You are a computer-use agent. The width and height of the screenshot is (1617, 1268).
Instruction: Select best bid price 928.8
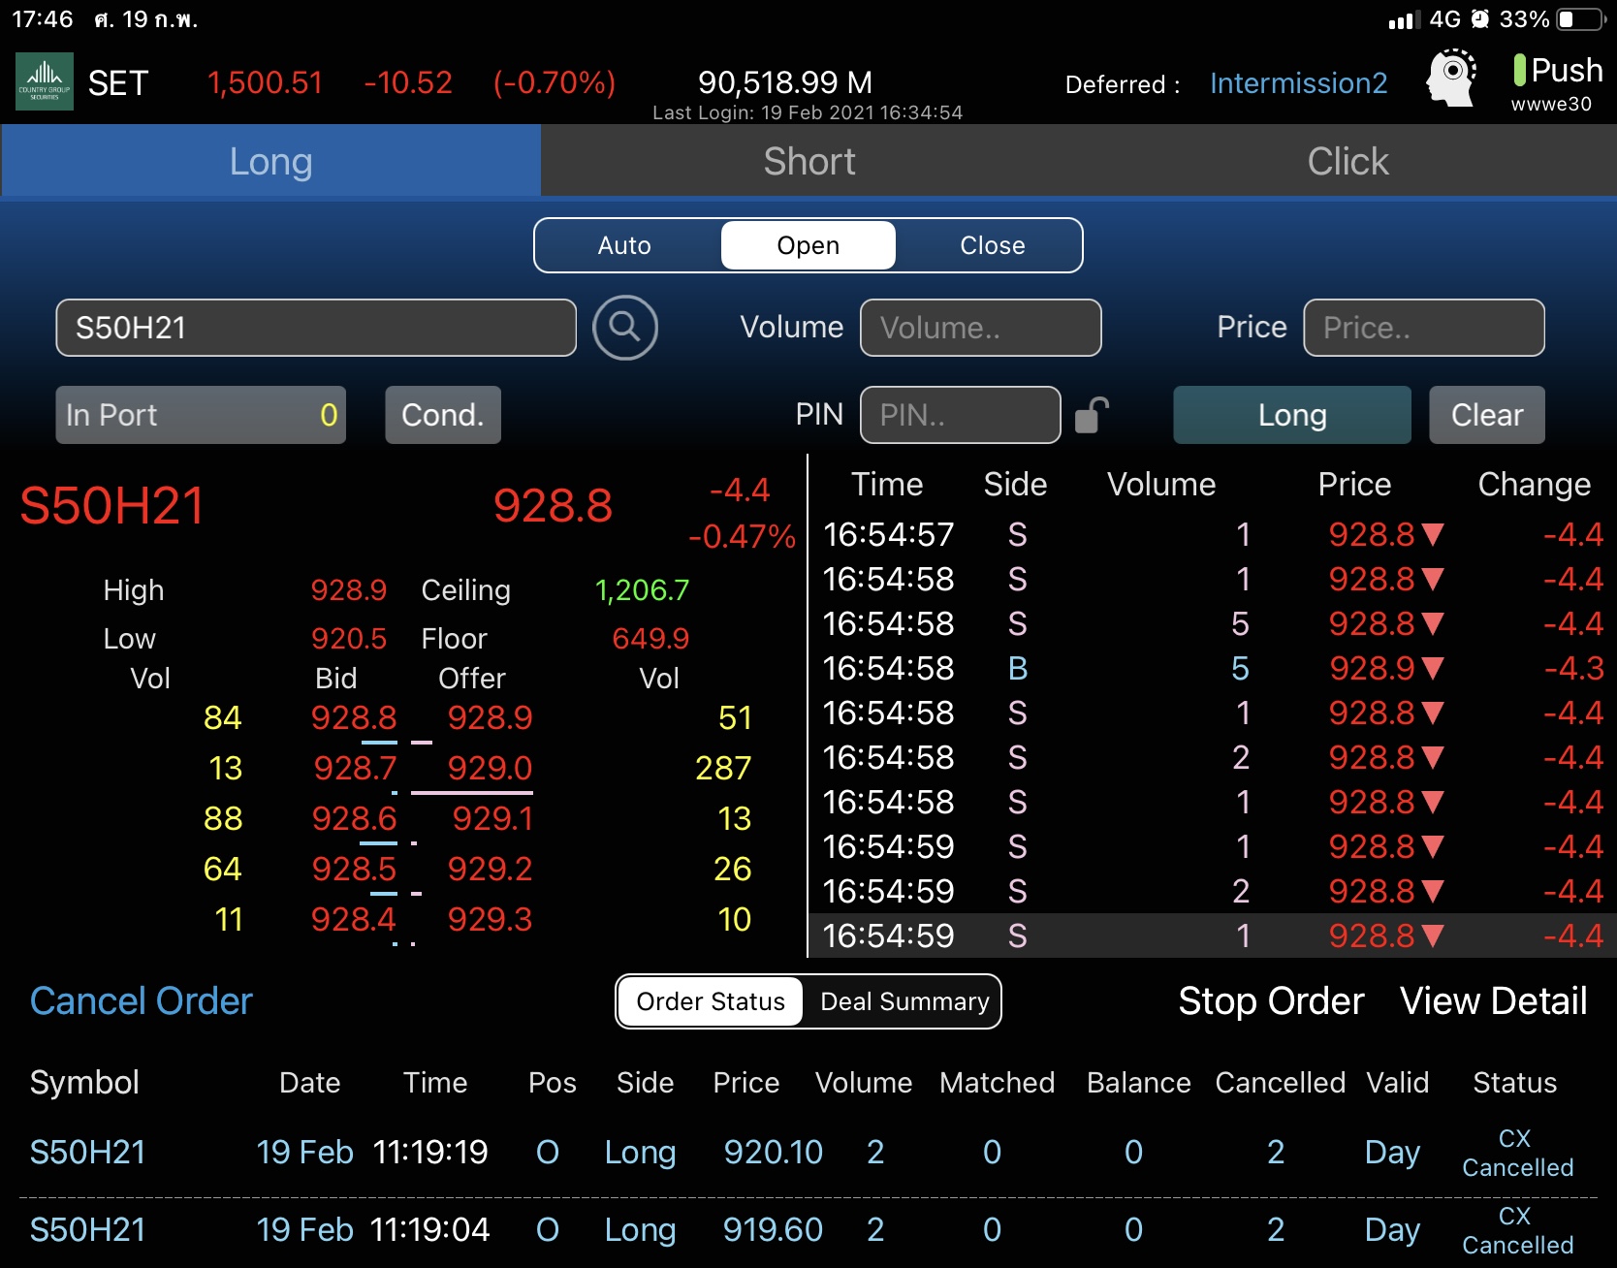click(x=354, y=717)
